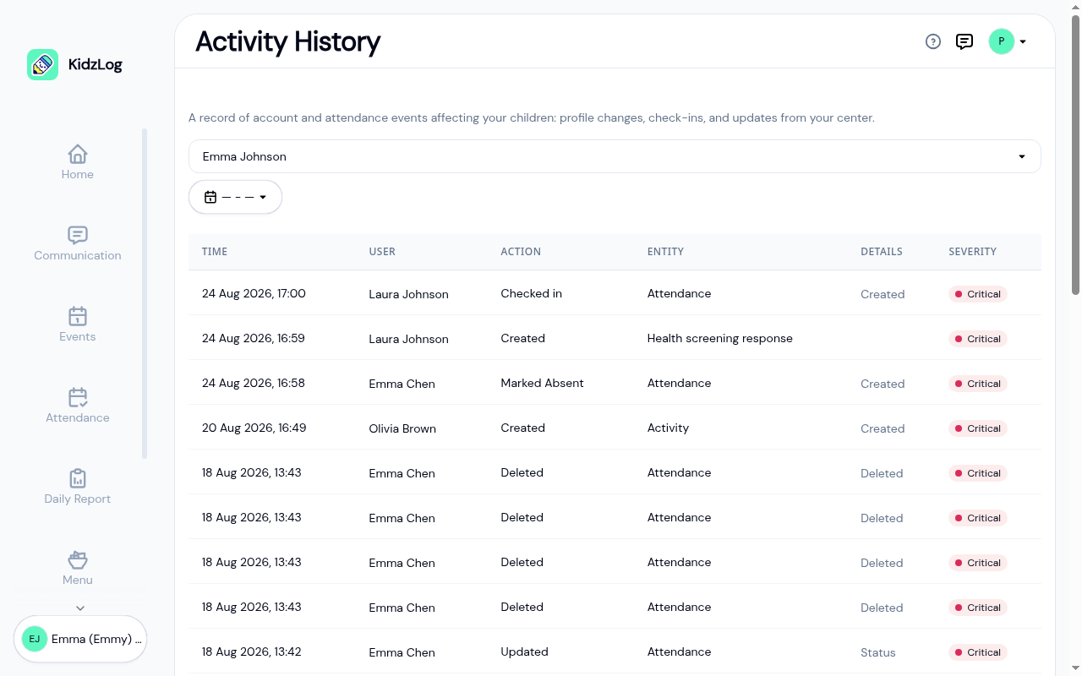
Task: Open the date range picker dropdown arrow
Action: tap(263, 197)
